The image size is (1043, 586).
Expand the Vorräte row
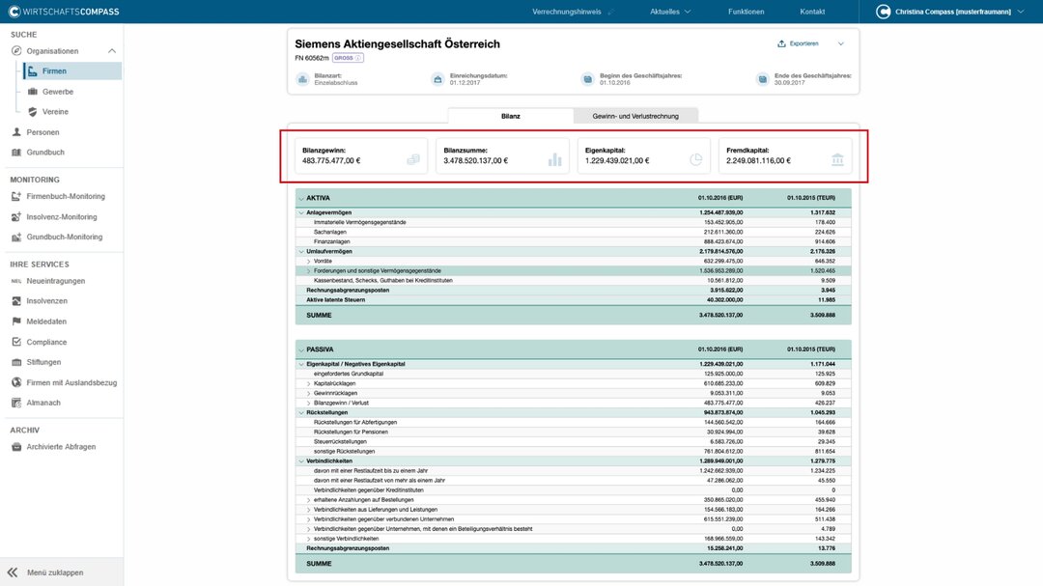(309, 262)
